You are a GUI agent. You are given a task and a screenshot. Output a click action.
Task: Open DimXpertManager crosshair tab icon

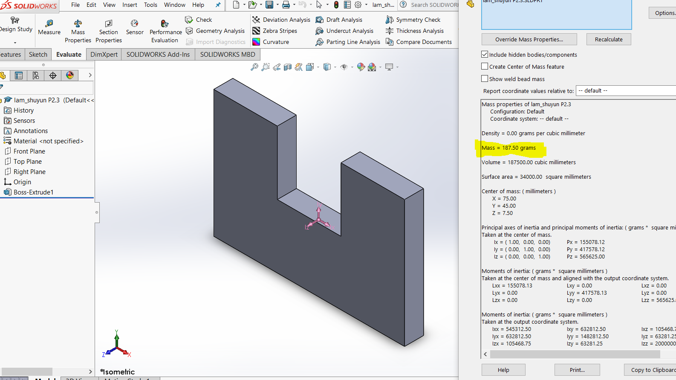[53, 75]
